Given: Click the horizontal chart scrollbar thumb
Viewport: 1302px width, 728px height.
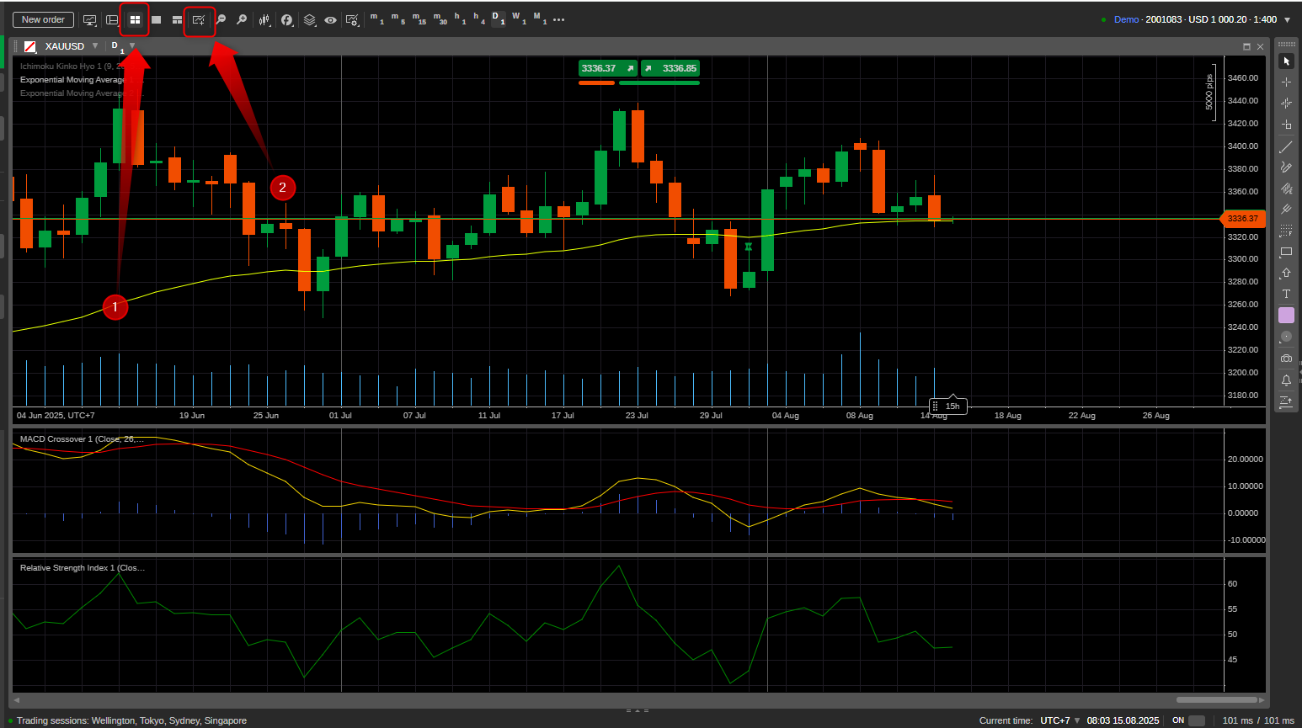Looking at the screenshot, I should [1216, 699].
